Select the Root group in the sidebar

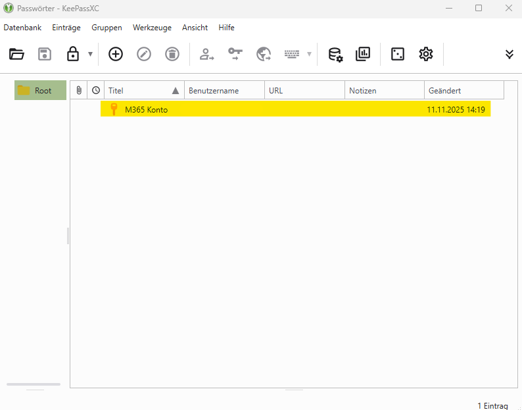point(41,90)
